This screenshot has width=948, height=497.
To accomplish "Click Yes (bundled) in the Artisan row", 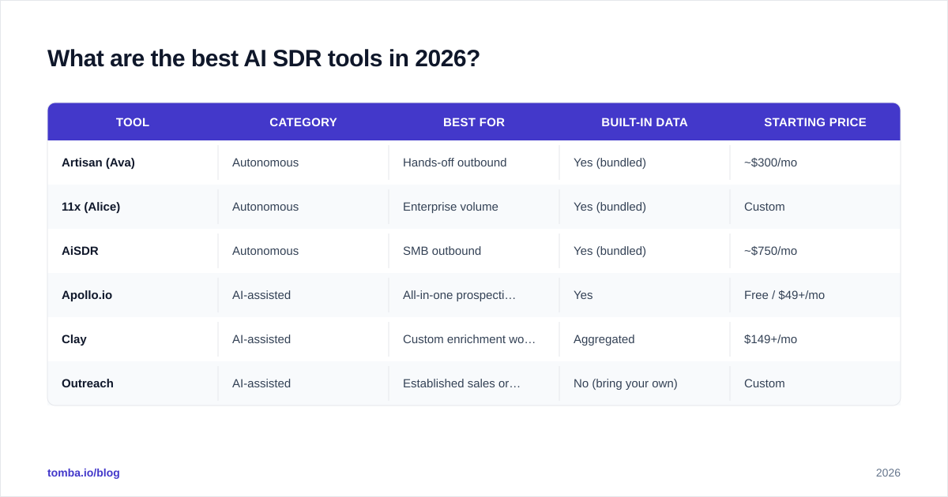I will (610, 163).
